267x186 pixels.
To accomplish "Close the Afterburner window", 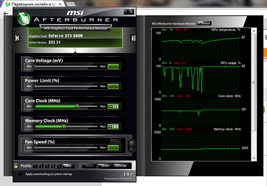I will (x=131, y=12).
